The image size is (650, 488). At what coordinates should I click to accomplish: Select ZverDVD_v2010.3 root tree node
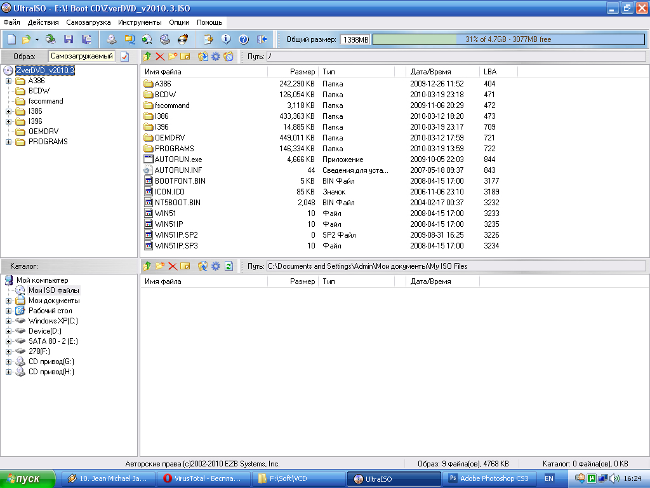pos(45,71)
